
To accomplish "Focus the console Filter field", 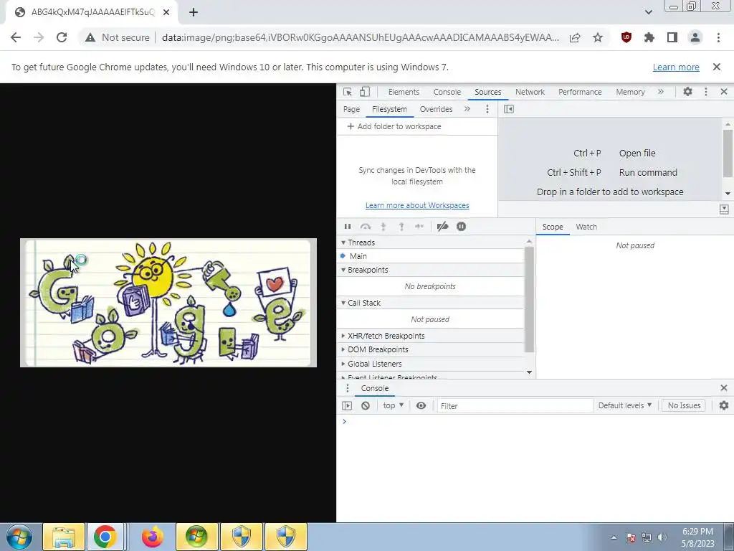I will (515, 406).
